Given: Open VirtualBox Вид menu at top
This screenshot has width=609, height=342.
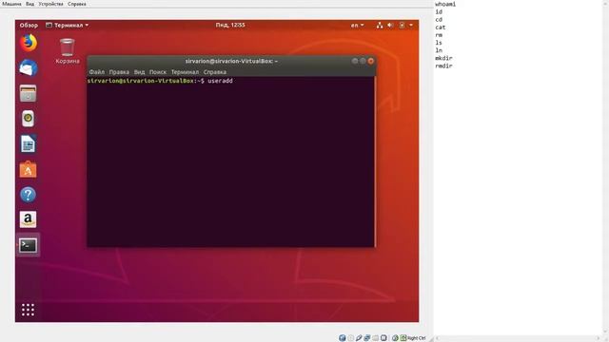Looking at the screenshot, I should 29,4.
